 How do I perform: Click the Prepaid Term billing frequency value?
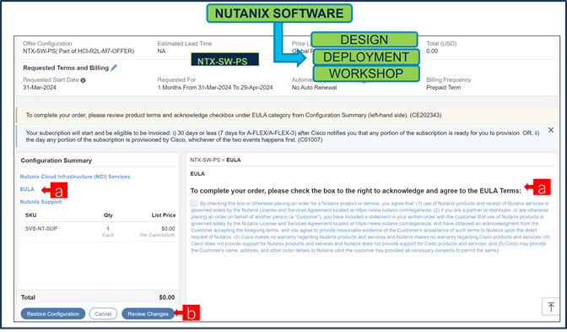(x=443, y=88)
